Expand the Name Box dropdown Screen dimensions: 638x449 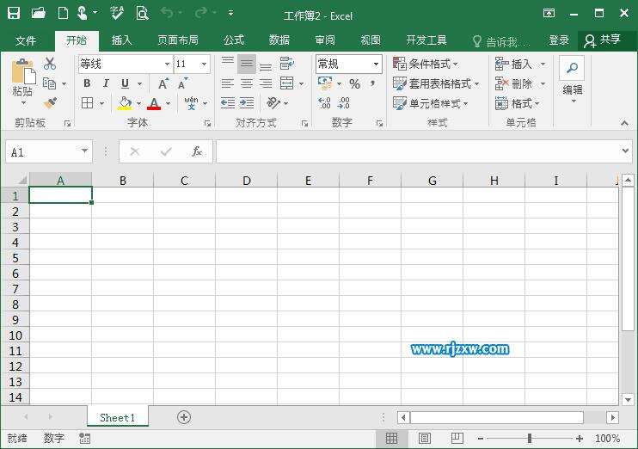84,151
